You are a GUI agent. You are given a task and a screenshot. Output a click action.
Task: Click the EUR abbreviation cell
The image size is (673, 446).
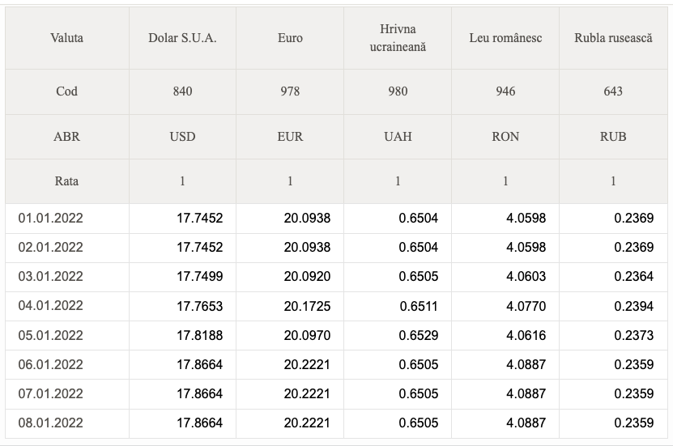coord(290,136)
